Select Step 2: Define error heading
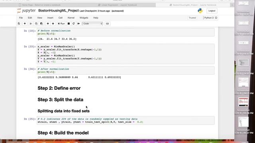This screenshot has height=143, width=255. (59, 88)
